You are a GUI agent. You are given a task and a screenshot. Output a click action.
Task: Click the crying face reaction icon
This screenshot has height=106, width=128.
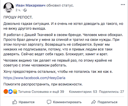[15, 92]
